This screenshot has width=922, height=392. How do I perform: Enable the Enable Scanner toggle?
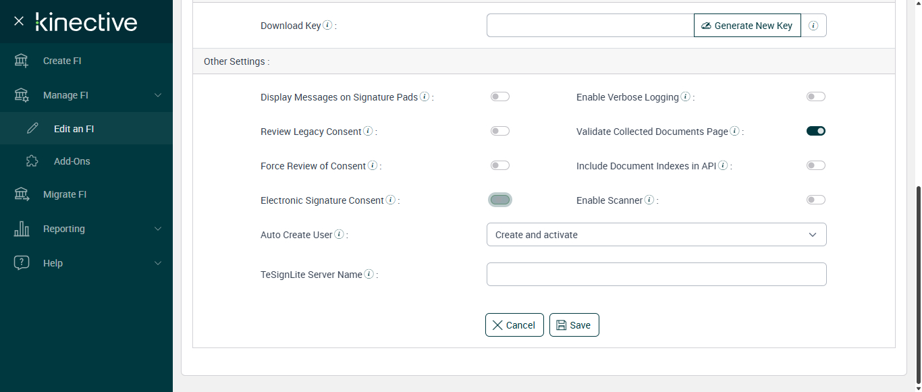click(x=815, y=200)
